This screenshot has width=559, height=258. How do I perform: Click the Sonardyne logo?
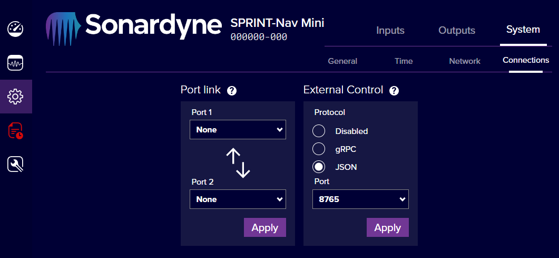tap(134, 25)
